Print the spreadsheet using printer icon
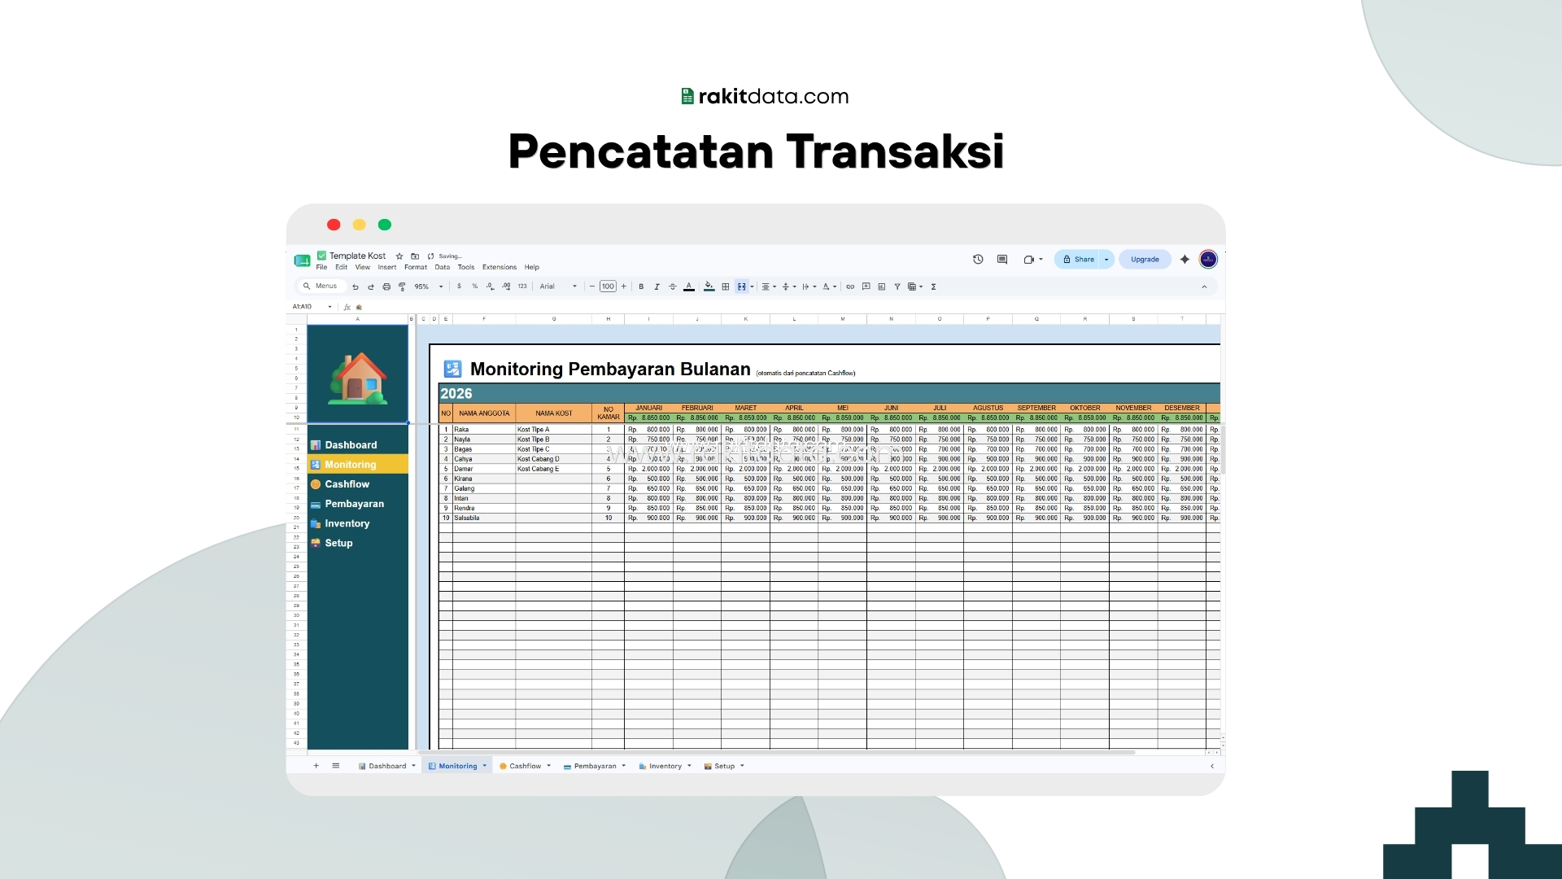This screenshot has width=1562, height=879. coord(386,286)
